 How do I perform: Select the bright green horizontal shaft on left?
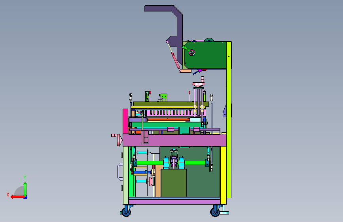[x=150, y=163]
